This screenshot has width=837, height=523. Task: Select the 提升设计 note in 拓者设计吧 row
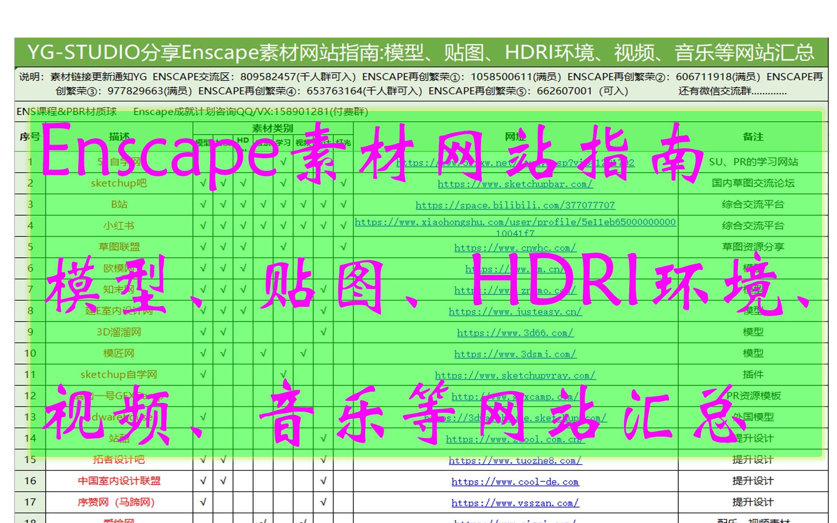click(x=753, y=460)
